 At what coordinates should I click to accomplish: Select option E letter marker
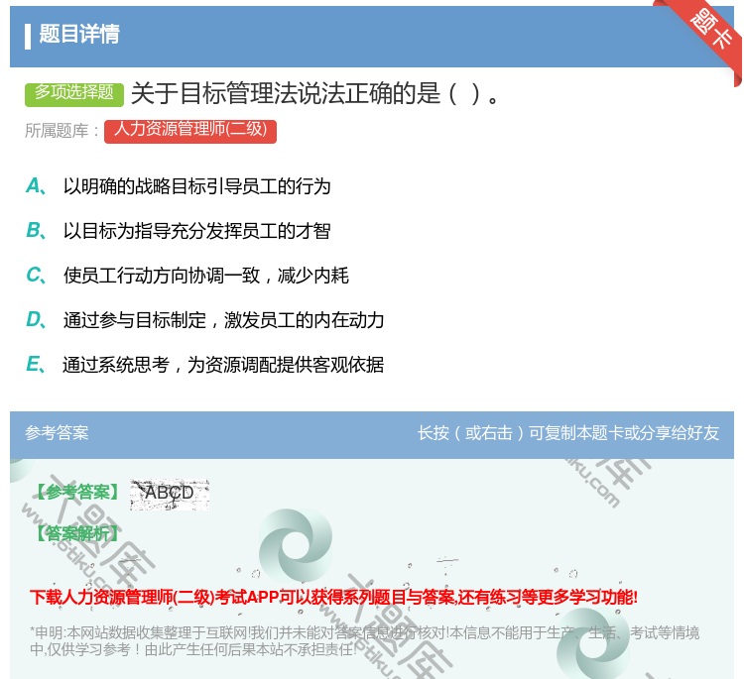(x=36, y=365)
